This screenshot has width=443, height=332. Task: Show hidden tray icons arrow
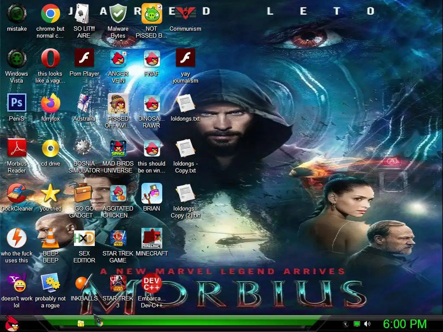point(346,324)
